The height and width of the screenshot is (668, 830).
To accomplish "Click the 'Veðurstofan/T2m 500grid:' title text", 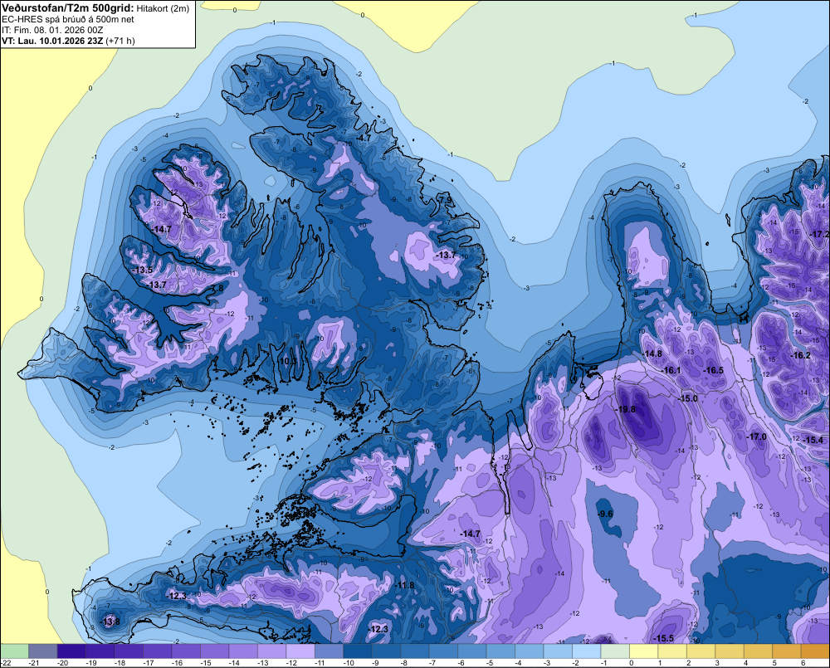I will 68,8.
